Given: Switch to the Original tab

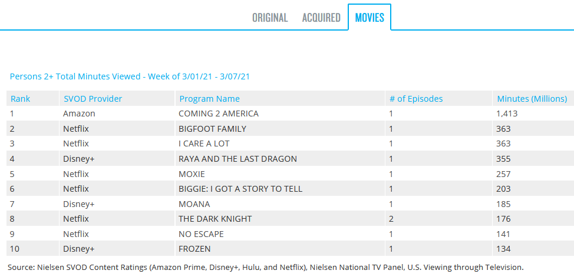Looking at the screenshot, I should point(270,18).
